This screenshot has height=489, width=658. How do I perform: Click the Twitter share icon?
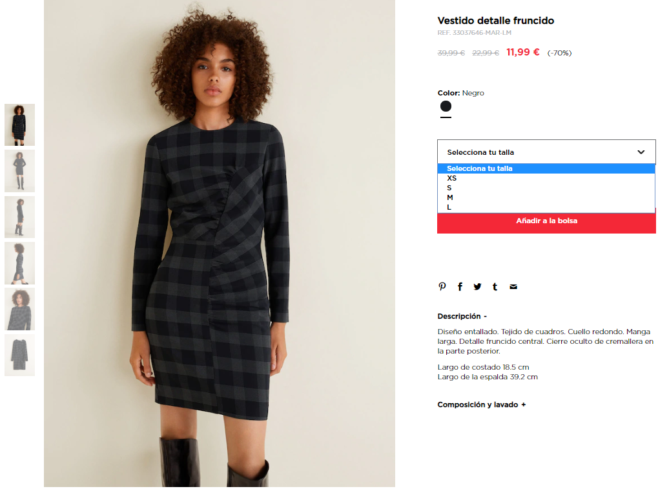pos(478,286)
